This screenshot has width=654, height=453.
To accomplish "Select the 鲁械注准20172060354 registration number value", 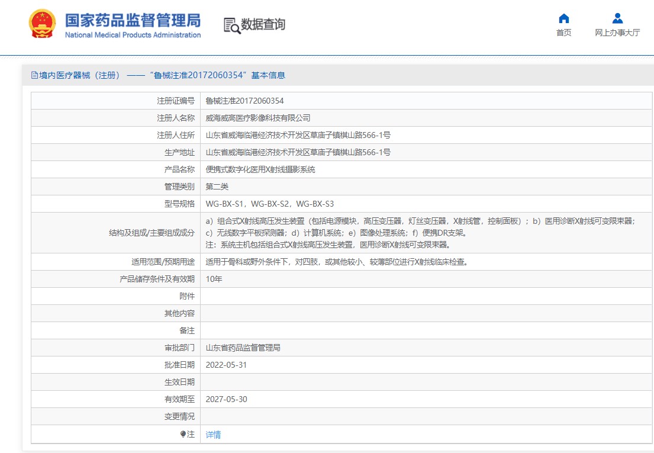I will (244, 101).
